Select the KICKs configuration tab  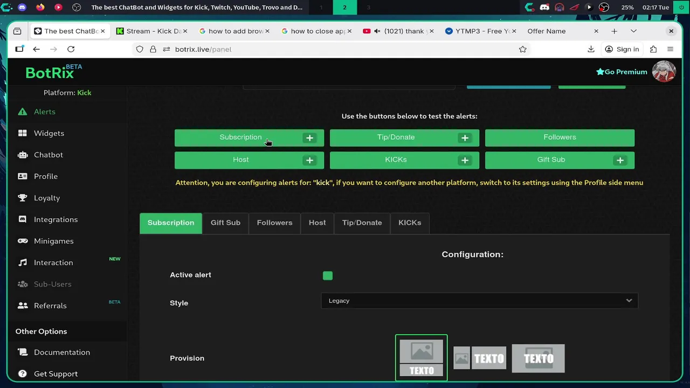click(410, 223)
